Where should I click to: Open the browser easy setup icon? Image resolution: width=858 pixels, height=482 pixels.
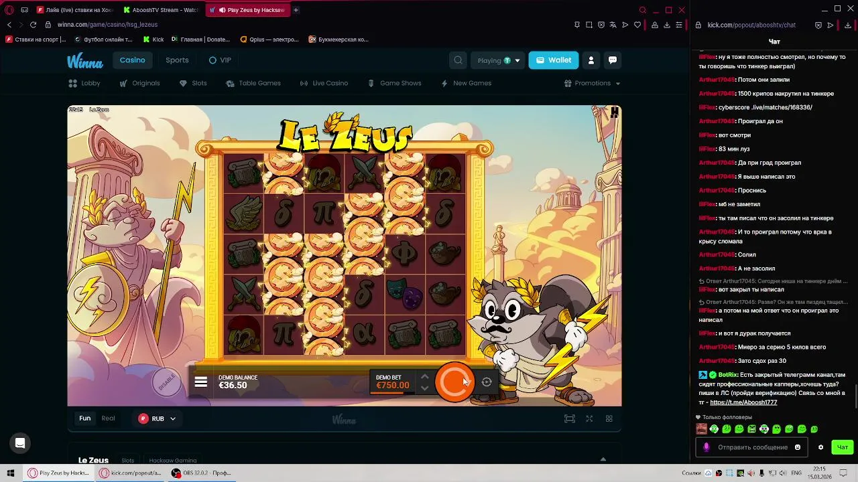point(679,25)
